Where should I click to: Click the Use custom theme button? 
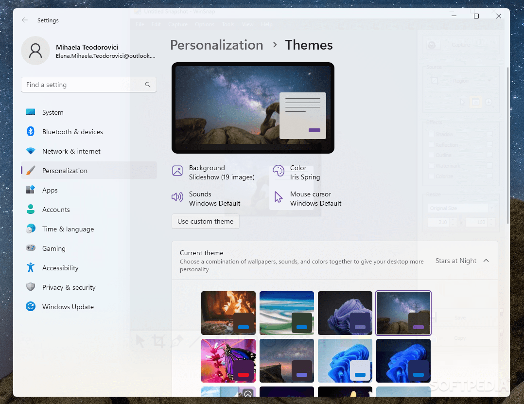coord(206,221)
